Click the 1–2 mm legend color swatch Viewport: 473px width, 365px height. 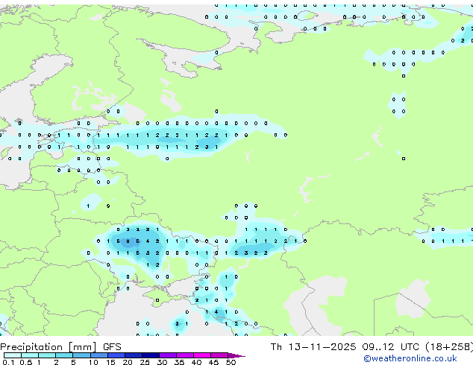pyautogui.click(x=47, y=355)
